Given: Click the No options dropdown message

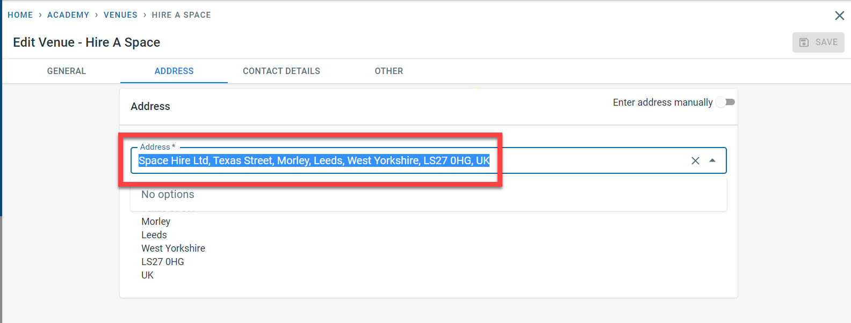Looking at the screenshot, I should (x=168, y=195).
